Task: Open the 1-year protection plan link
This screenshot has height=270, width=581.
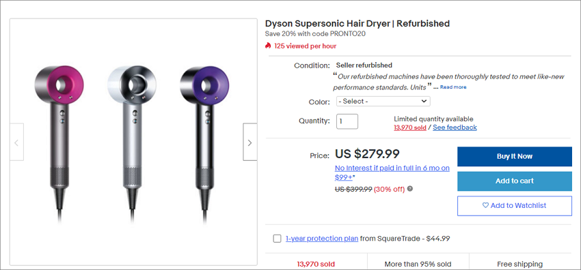Action: pyautogui.click(x=322, y=239)
